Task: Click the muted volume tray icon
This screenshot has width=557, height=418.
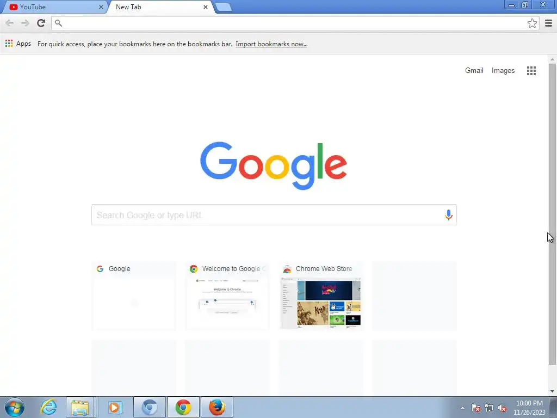Action: tap(502, 408)
